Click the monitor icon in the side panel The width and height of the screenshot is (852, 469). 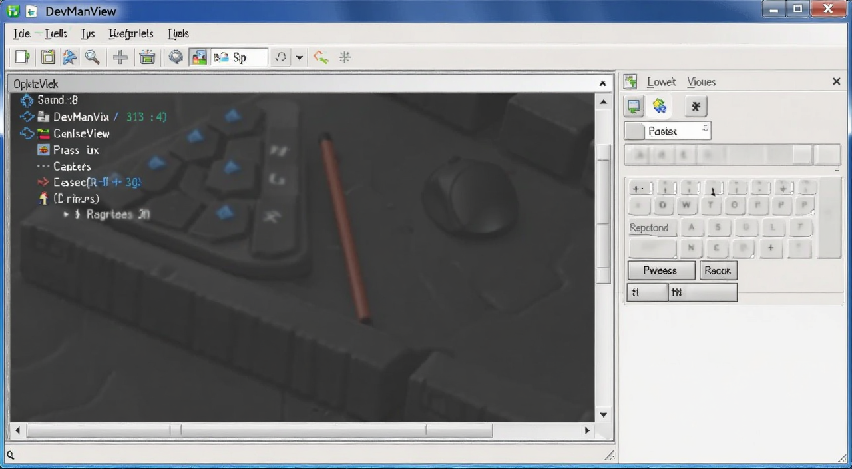[x=634, y=107]
